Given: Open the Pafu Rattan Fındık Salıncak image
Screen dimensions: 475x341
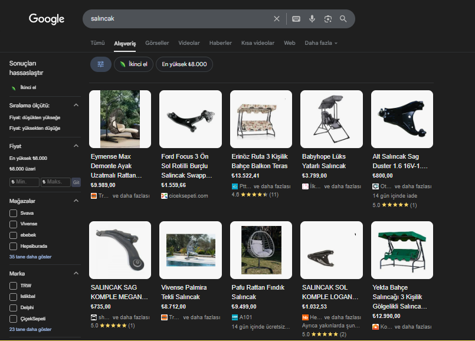Looking at the screenshot, I should (261, 250).
